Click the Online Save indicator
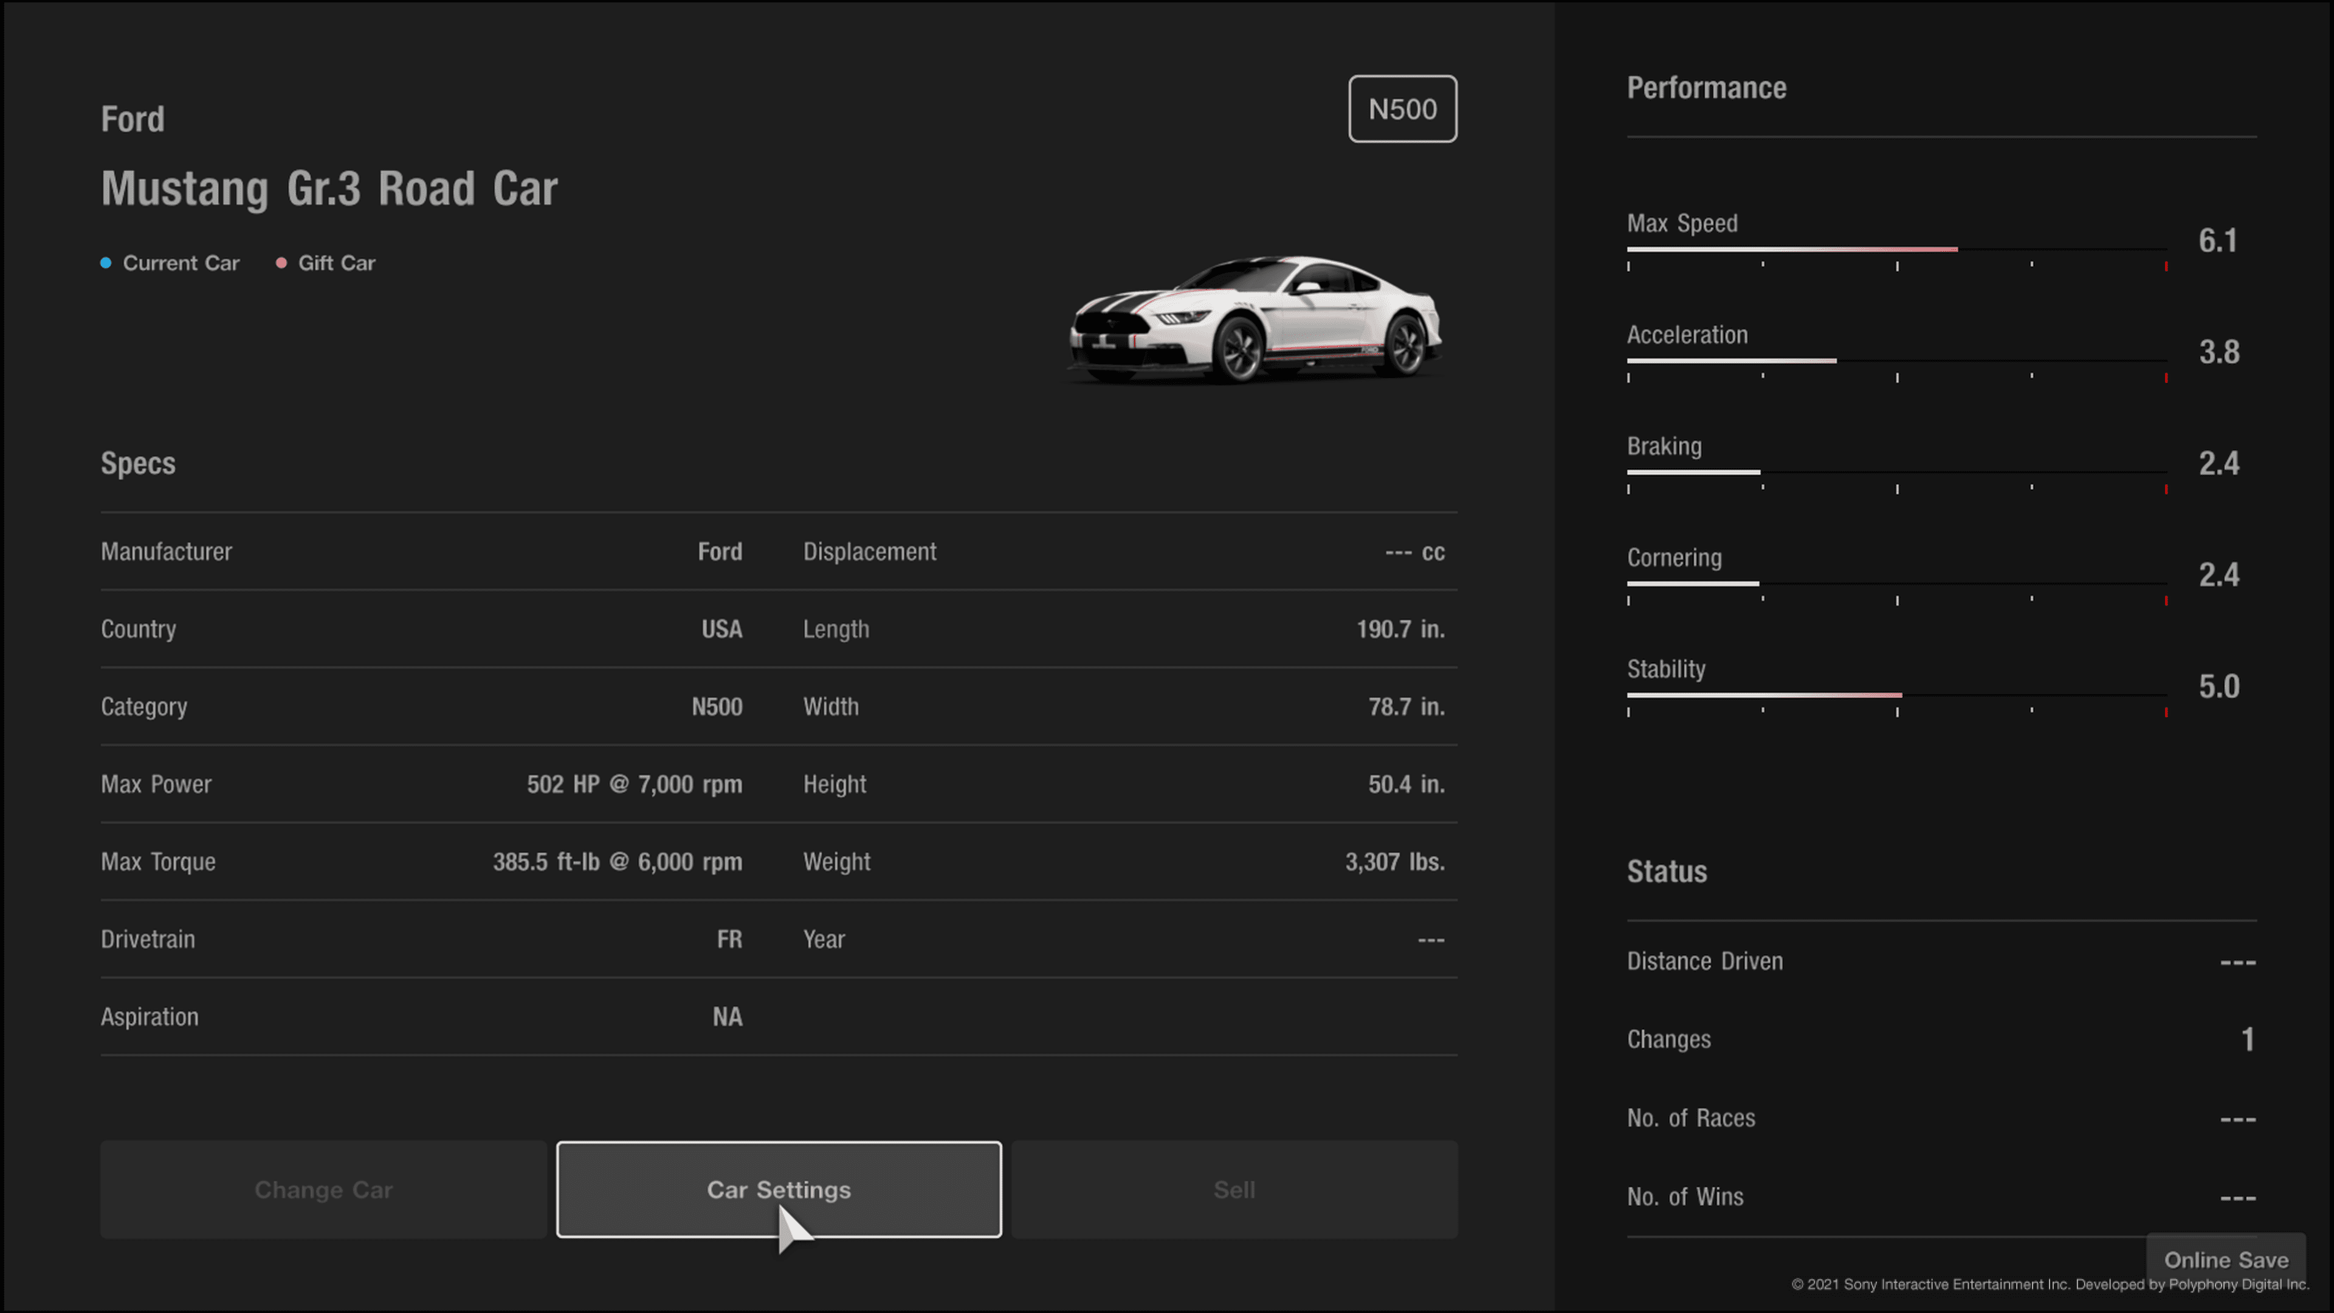 click(x=2226, y=1260)
